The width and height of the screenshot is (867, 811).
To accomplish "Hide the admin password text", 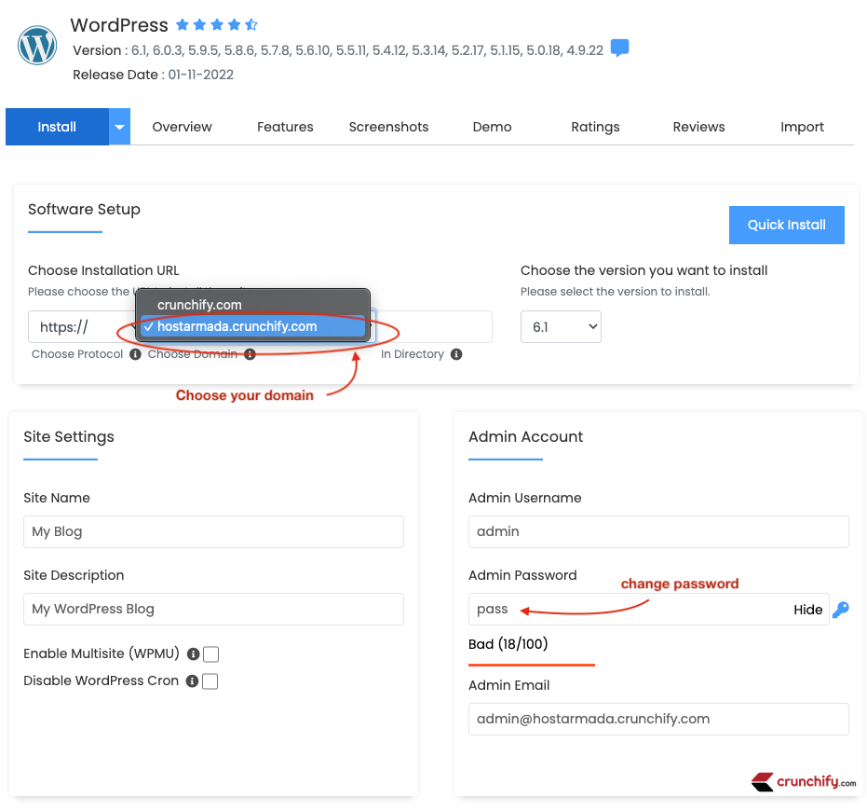I will [807, 610].
